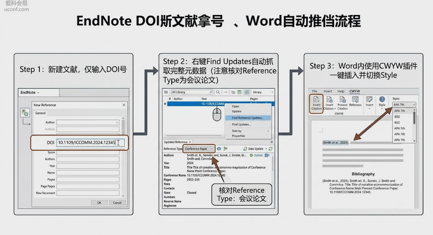Click the All Library search field
The width and height of the screenshot is (433, 235).
coord(192,92)
